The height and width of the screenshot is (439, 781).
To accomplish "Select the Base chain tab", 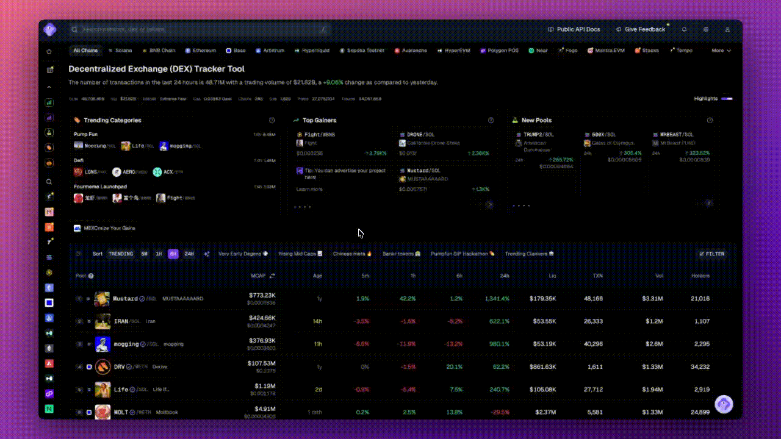I will (x=236, y=51).
